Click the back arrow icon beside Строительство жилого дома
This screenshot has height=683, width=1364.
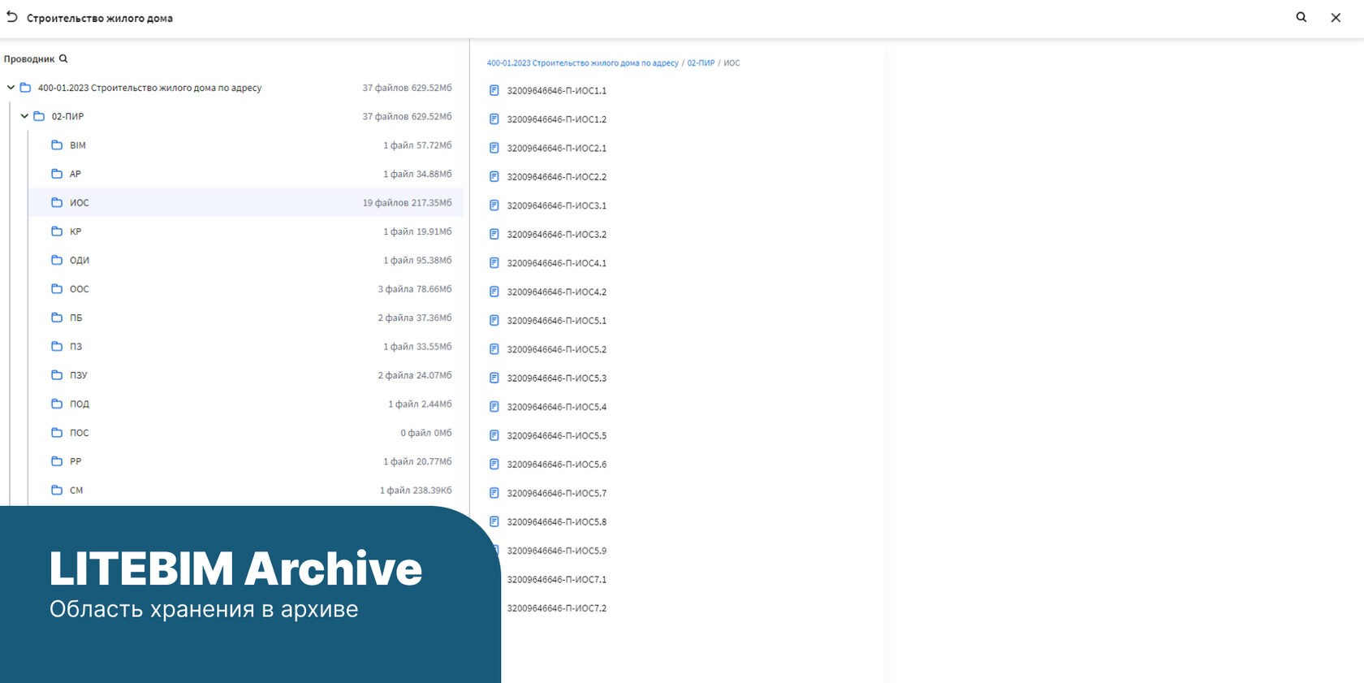pos(12,17)
